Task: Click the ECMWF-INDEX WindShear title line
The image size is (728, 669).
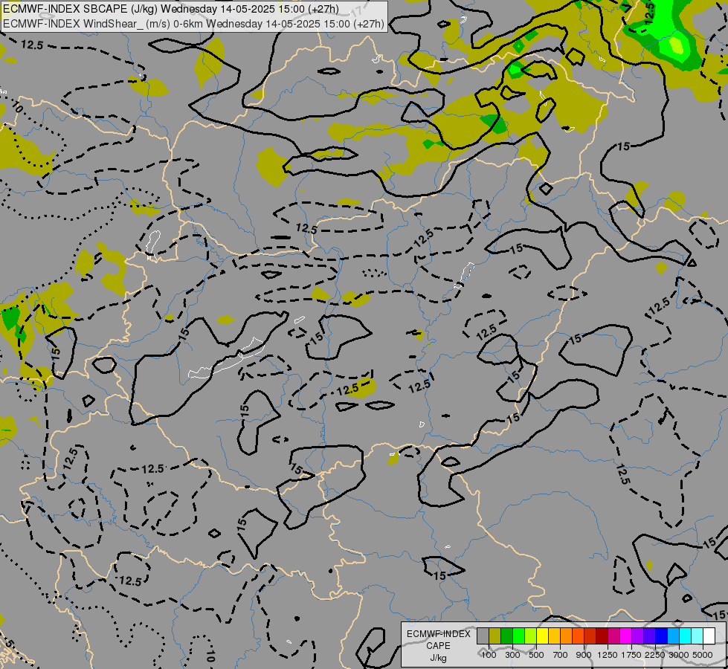Action: pos(193,24)
